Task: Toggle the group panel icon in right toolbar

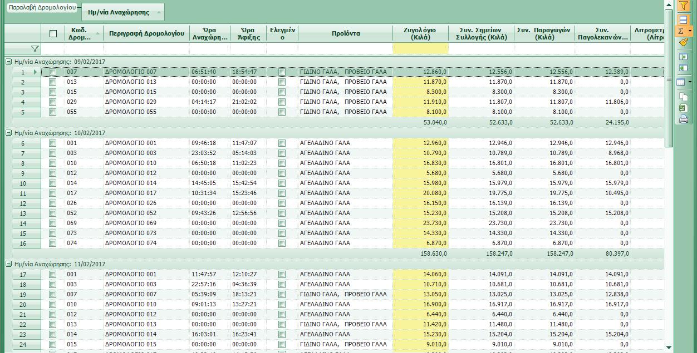Action: [x=684, y=20]
